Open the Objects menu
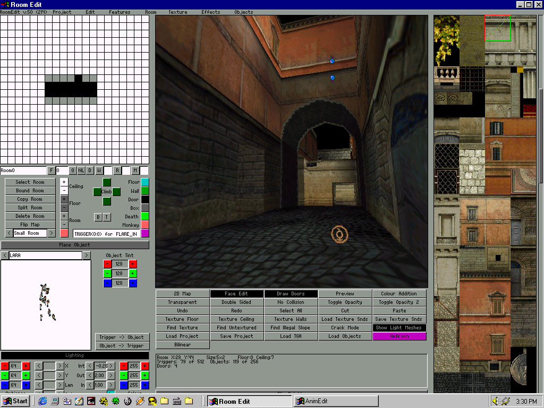 (x=244, y=12)
